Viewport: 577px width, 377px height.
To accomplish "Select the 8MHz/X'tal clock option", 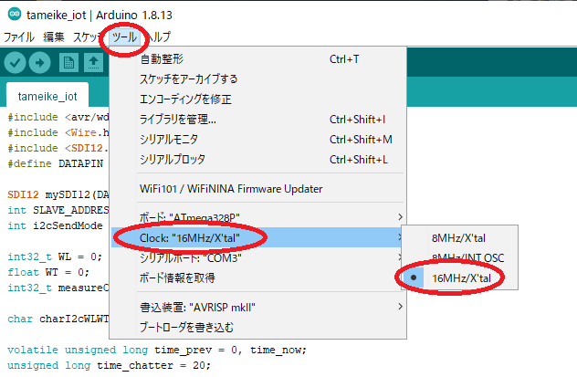I will pos(458,237).
